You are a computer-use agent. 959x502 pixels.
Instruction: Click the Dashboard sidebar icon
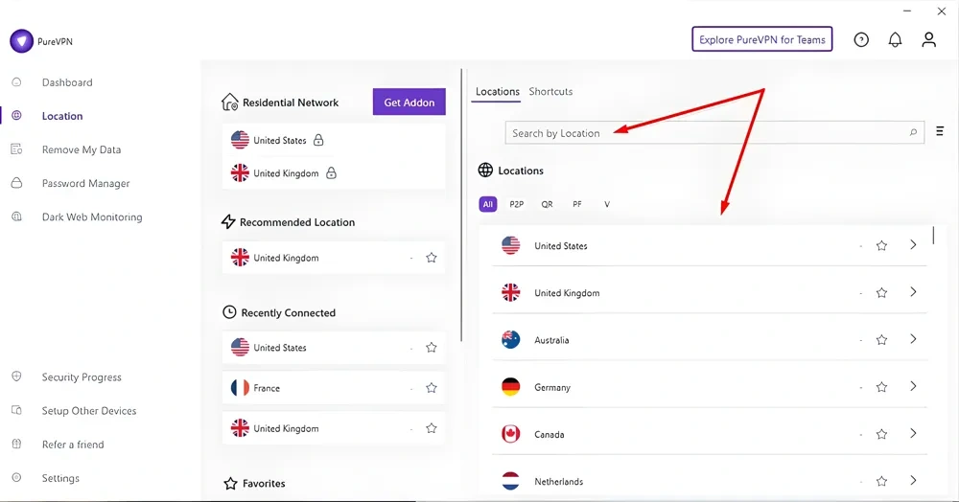pyautogui.click(x=16, y=81)
